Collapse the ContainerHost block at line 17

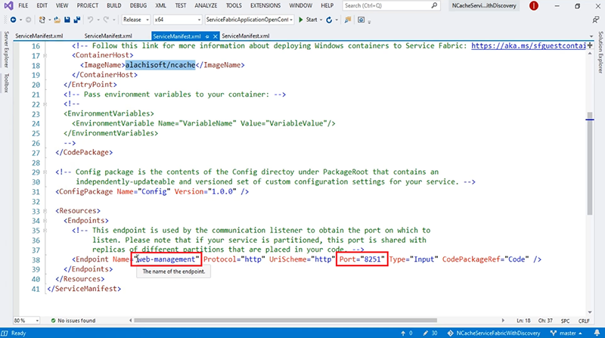[x=45, y=55]
